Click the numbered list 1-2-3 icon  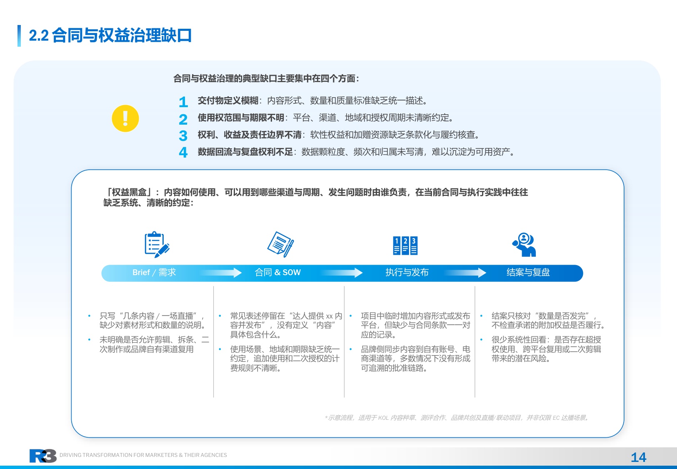tap(405, 246)
